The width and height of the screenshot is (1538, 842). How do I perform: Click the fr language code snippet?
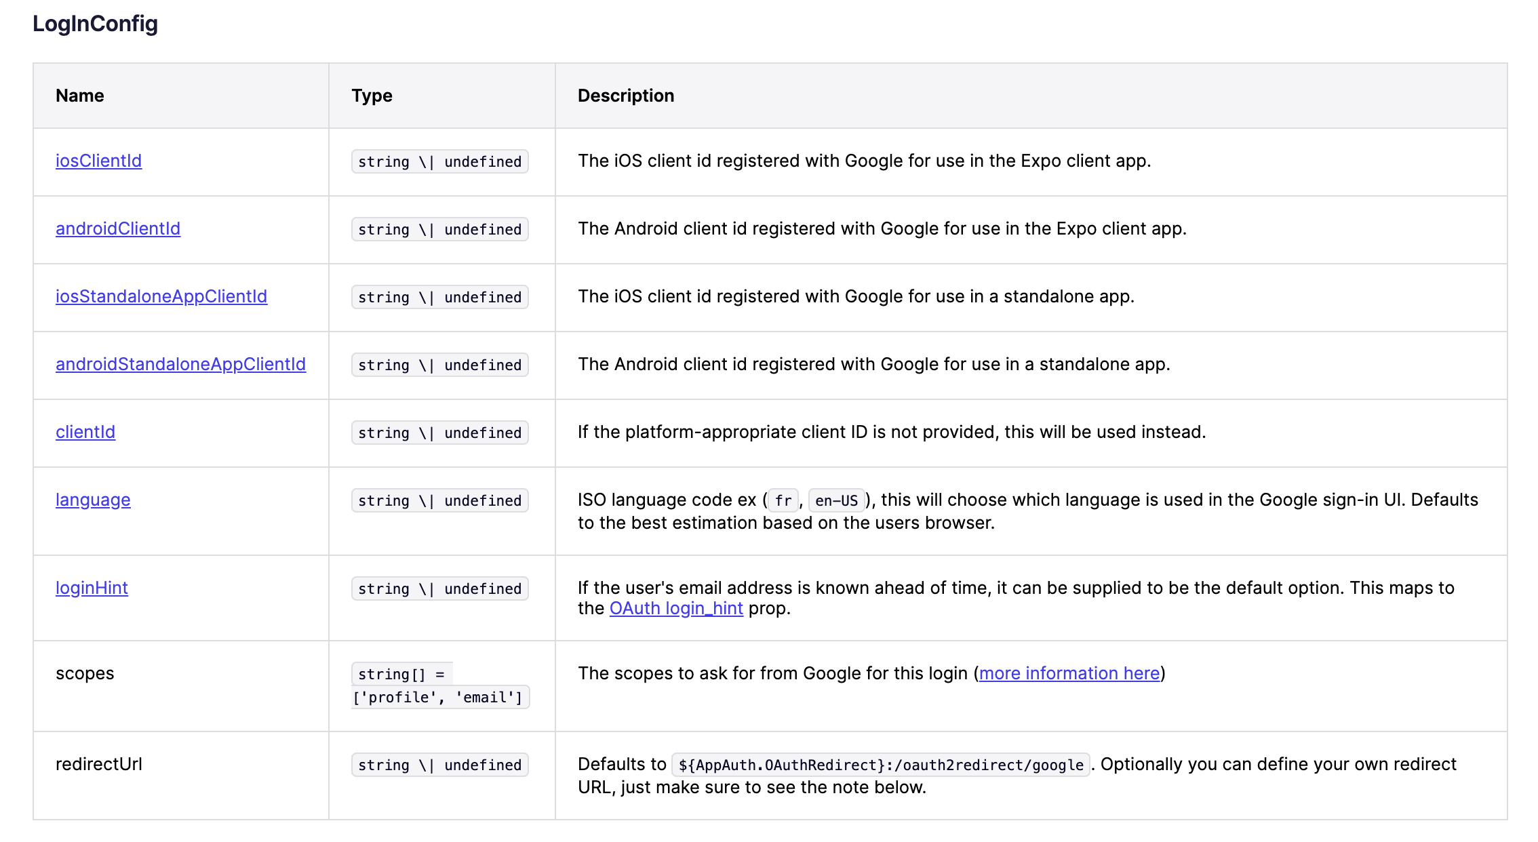(783, 500)
